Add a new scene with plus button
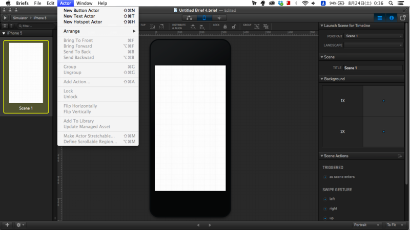Viewport: 410px width, 230px height. (x=7, y=225)
